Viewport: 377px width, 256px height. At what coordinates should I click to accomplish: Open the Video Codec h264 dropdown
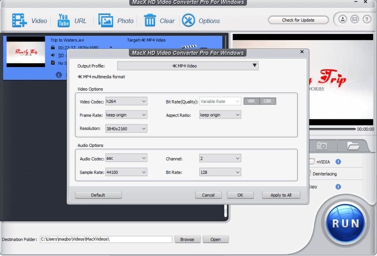click(x=126, y=102)
